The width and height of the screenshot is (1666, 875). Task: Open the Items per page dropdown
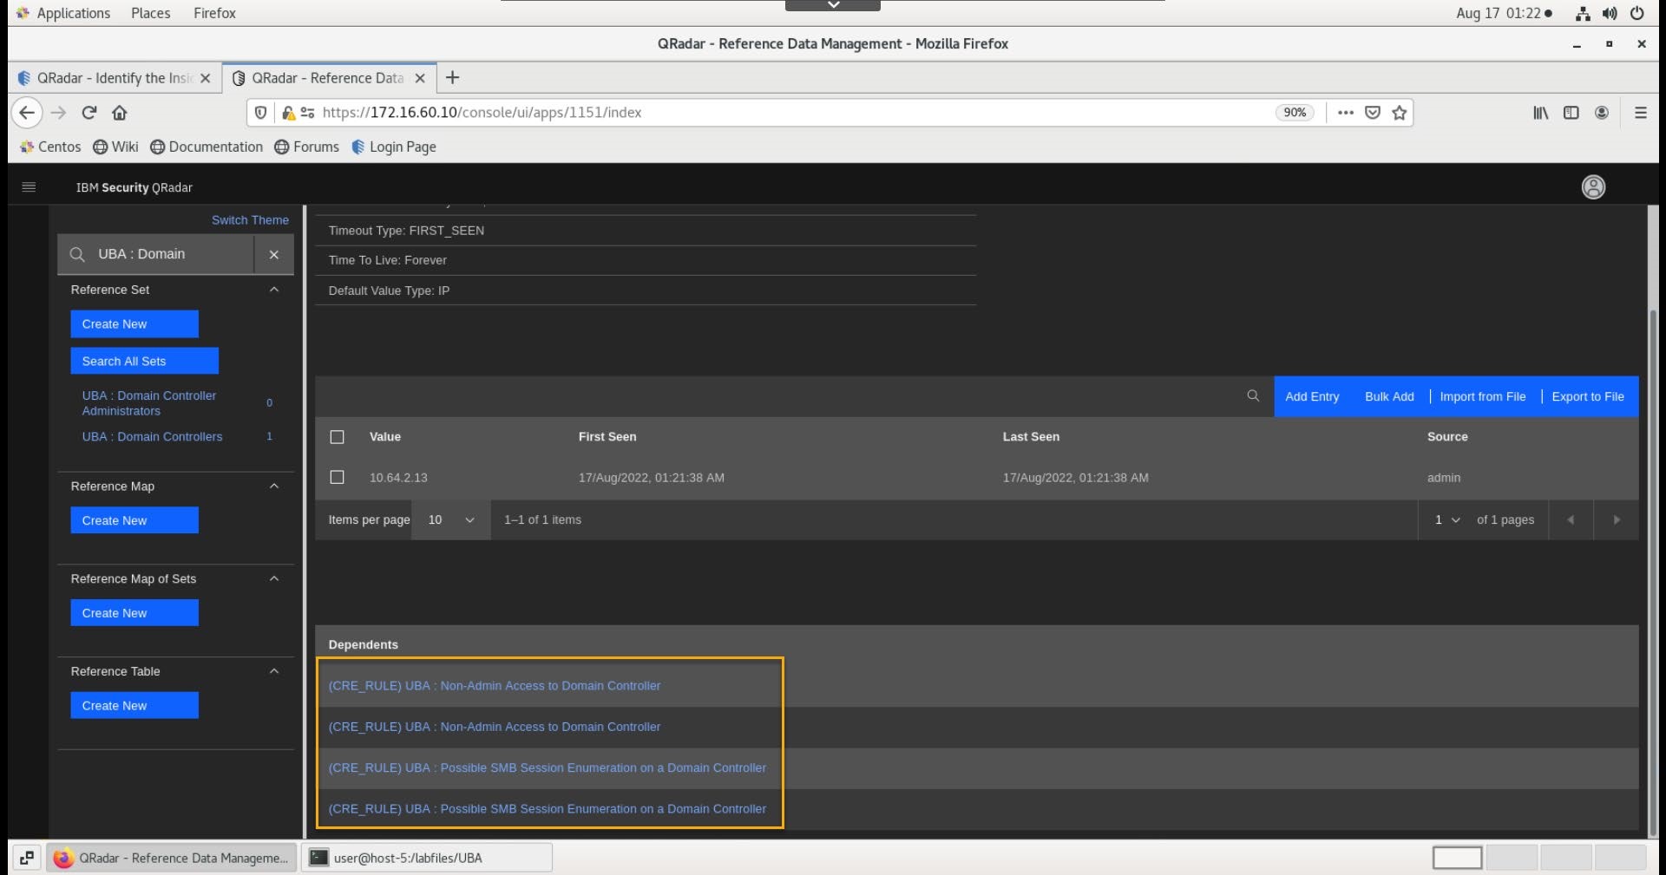(451, 519)
